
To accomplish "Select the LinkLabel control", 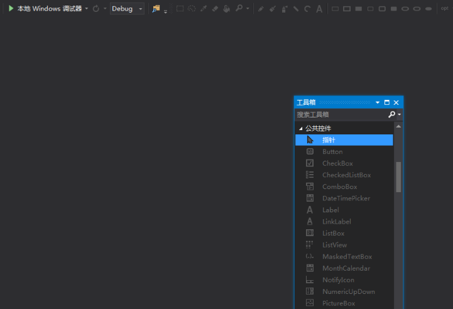I will click(x=336, y=222).
